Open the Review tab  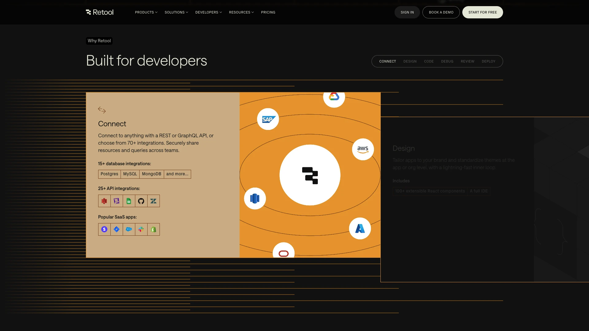click(x=468, y=61)
